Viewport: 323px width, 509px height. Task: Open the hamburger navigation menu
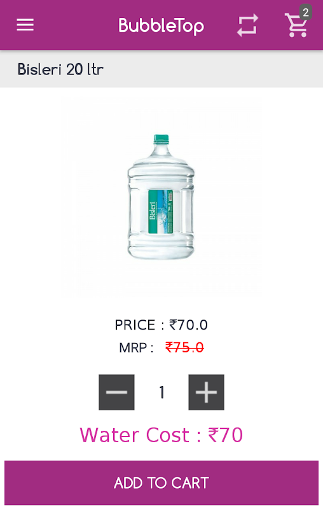[25, 25]
